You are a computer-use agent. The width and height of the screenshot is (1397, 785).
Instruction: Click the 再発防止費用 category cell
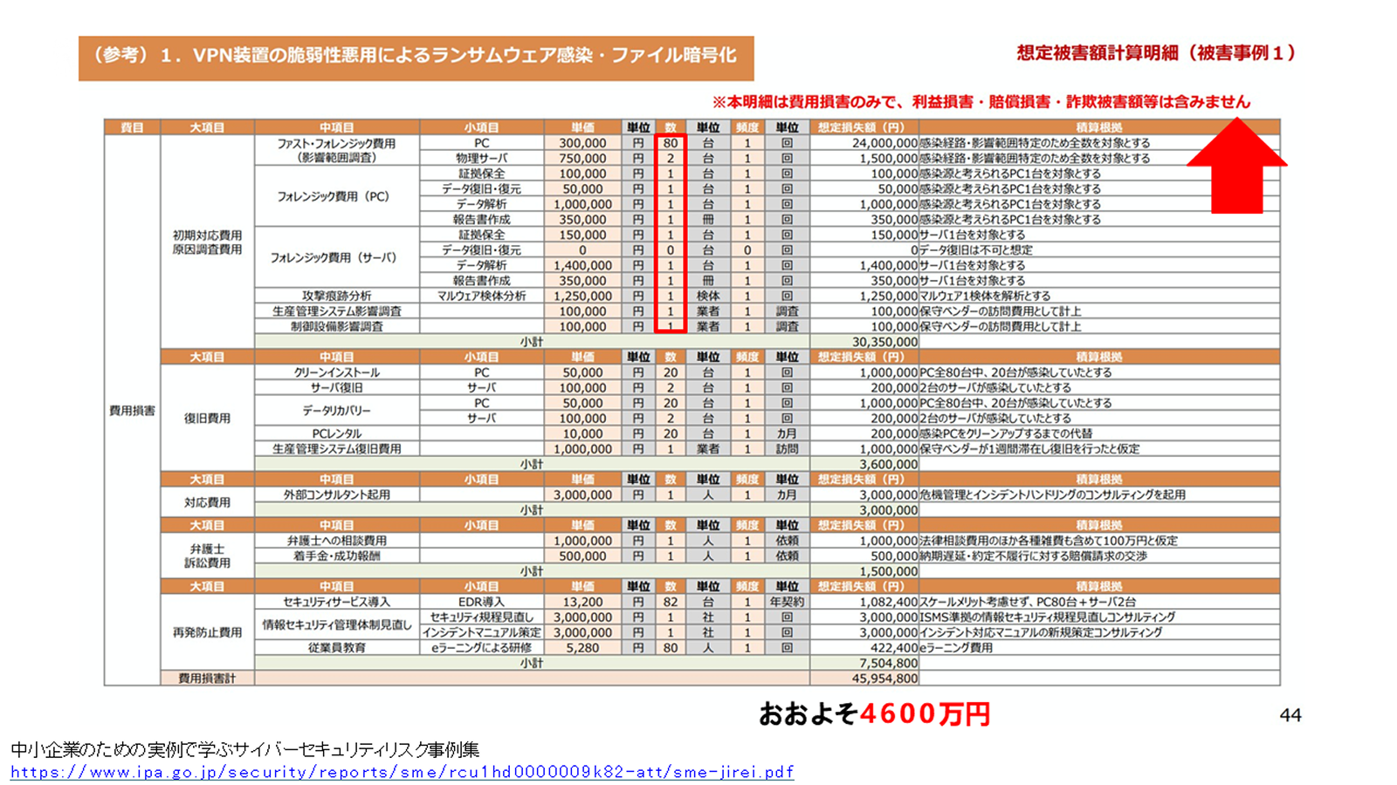pos(207,632)
